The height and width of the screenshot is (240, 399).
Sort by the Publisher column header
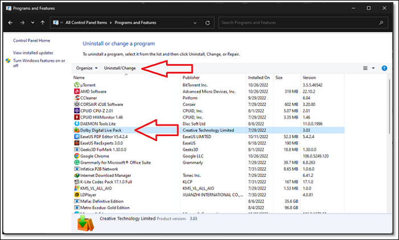point(213,77)
